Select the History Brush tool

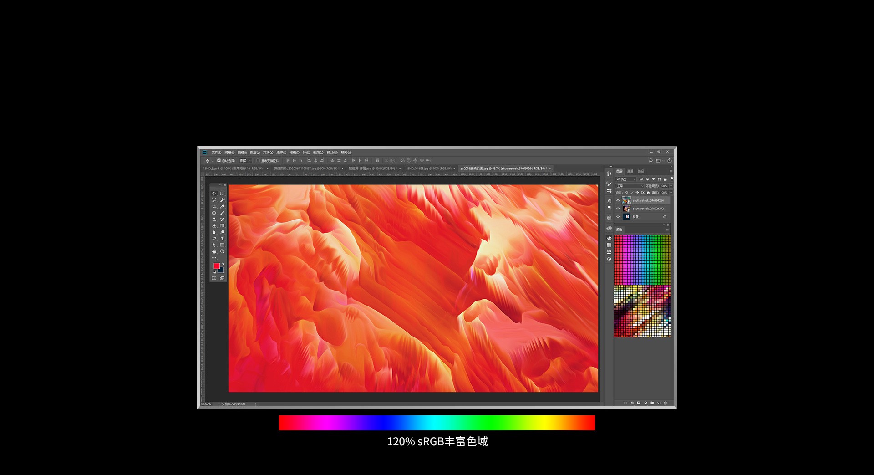click(222, 219)
